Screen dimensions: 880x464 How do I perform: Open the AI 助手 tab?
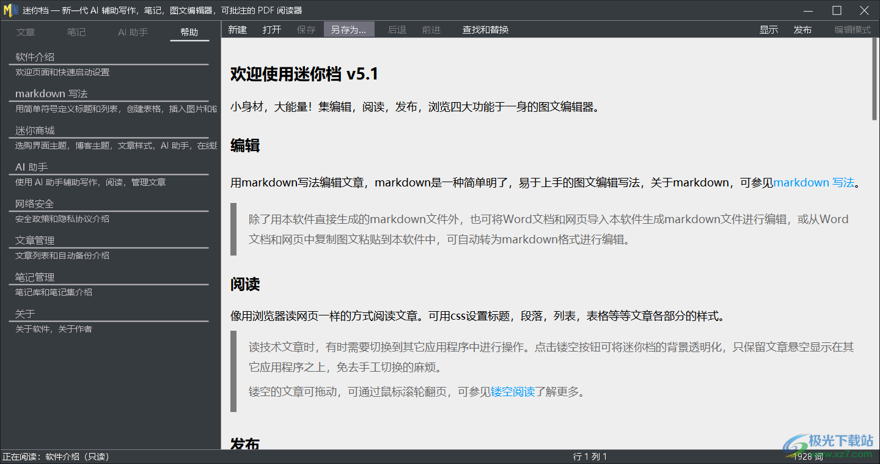click(x=133, y=32)
